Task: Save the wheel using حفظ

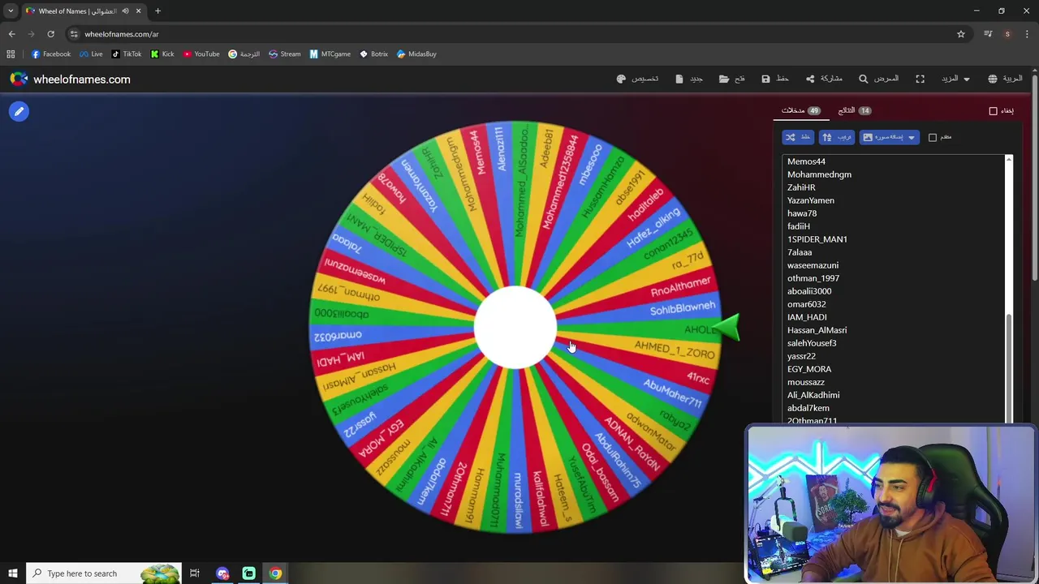Action: 775,79
